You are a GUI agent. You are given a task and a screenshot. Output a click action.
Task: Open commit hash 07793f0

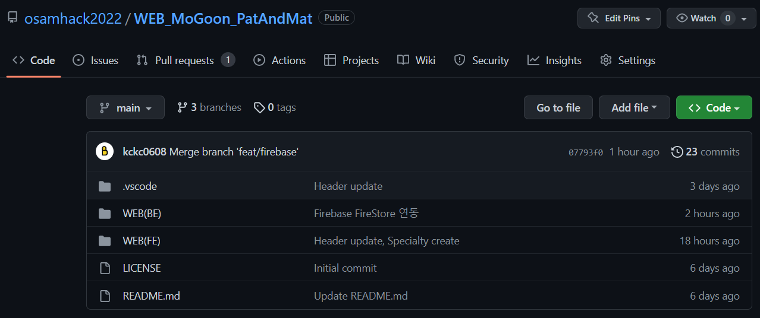(x=586, y=152)
